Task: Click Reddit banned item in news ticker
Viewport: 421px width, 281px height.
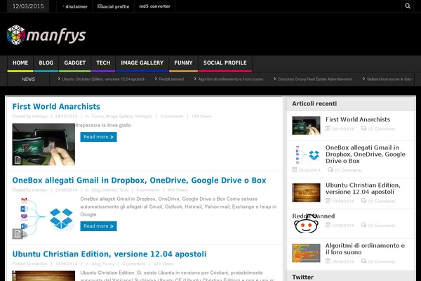Action: 171,79
